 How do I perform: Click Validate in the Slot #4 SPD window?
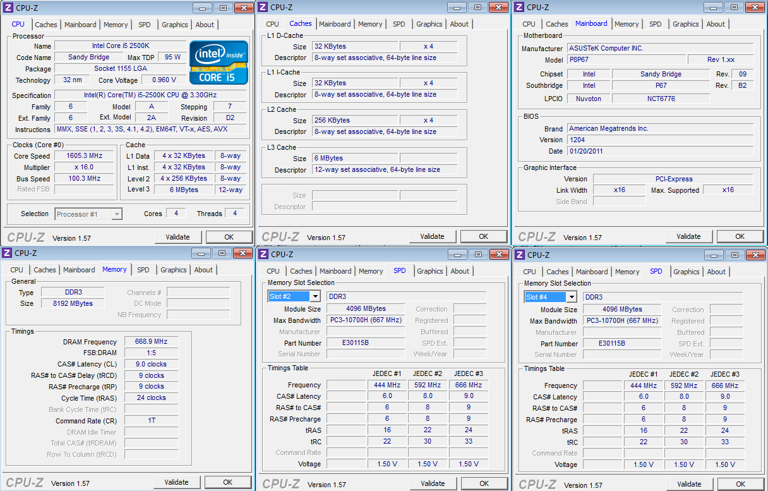click(689, 484)
